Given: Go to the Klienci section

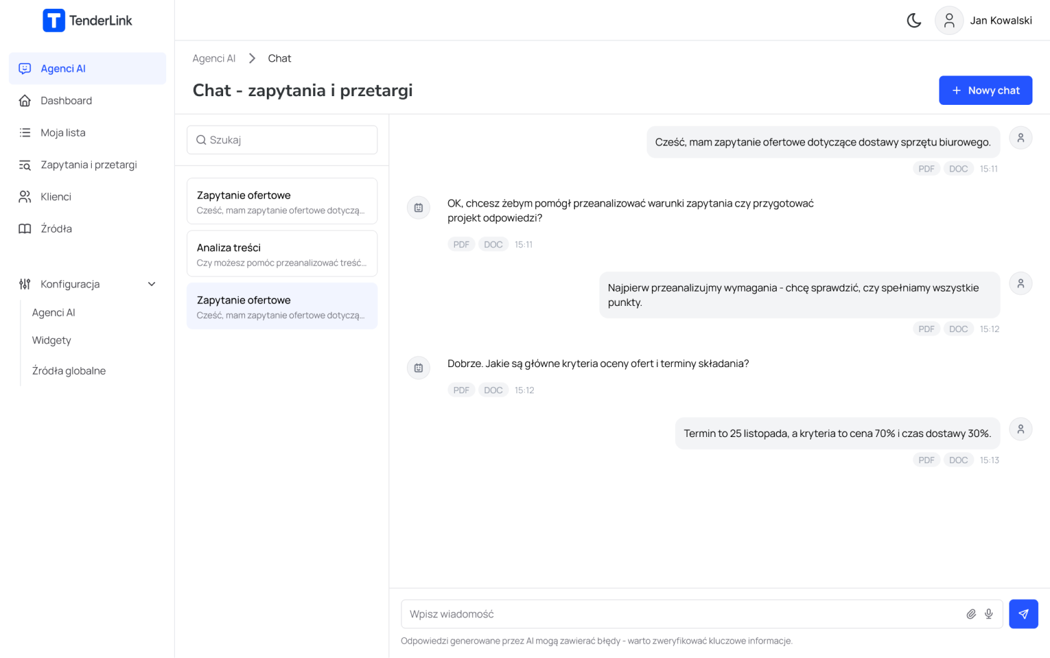Looking at the screenshot, I should tap(87, 197).
